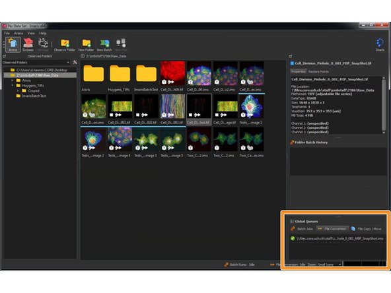Open the Arena menu
Screen dimensions: 391x293
click(18, 33)
